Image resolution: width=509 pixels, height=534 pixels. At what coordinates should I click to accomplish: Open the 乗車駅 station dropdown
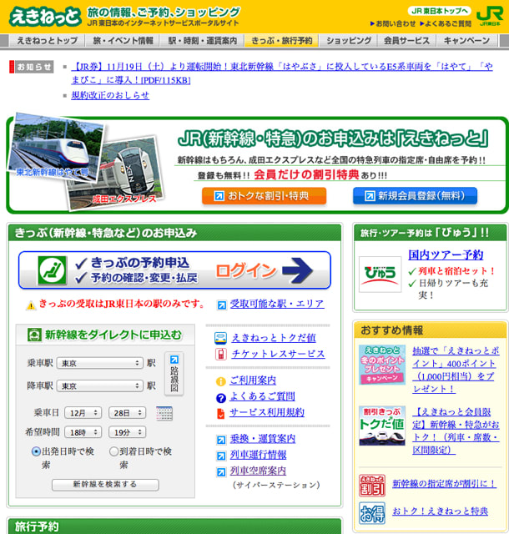tap(99, 364)
